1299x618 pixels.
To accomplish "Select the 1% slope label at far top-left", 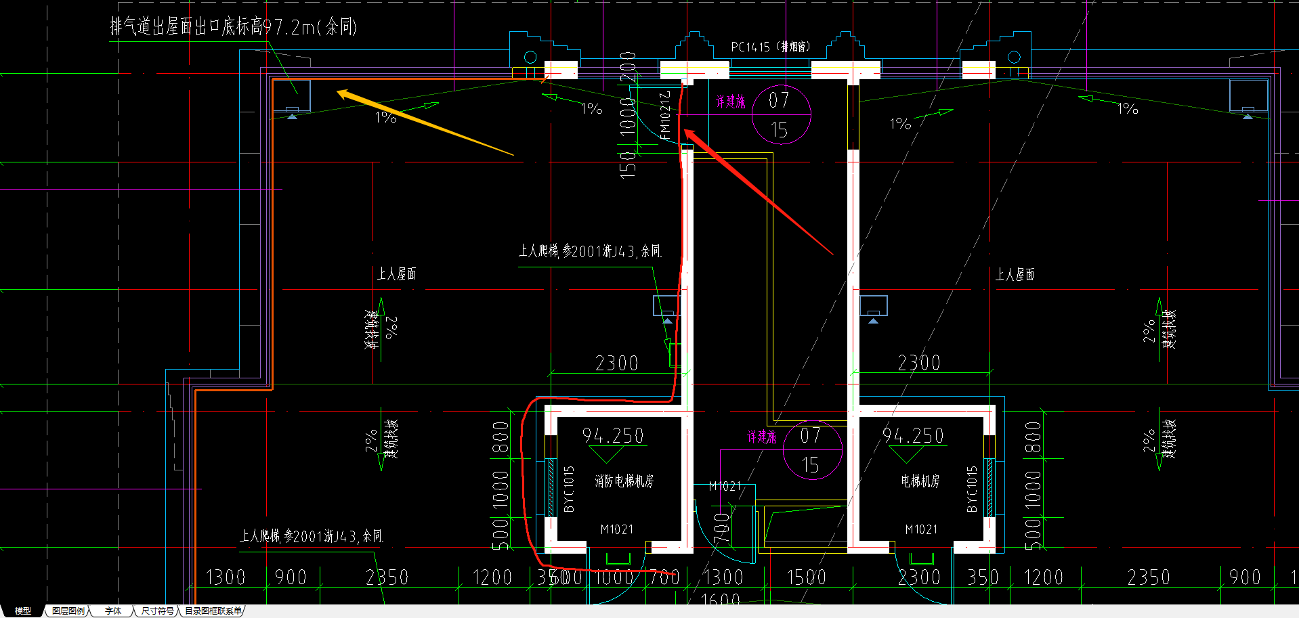I will (385, 117).
